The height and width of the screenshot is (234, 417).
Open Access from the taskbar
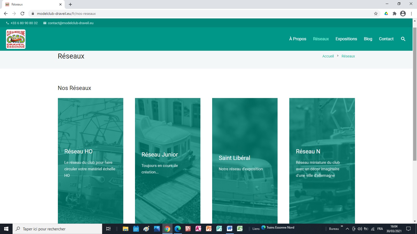198,229
